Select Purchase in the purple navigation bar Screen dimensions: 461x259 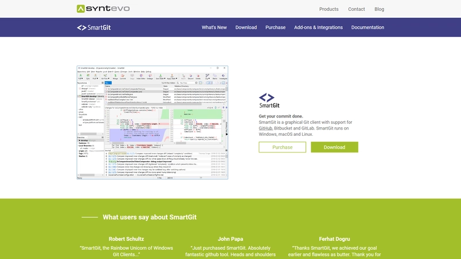(x=275, y=27)
